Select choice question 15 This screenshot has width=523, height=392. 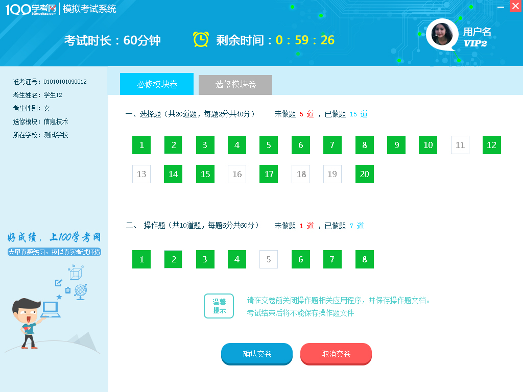pos(205,174)
